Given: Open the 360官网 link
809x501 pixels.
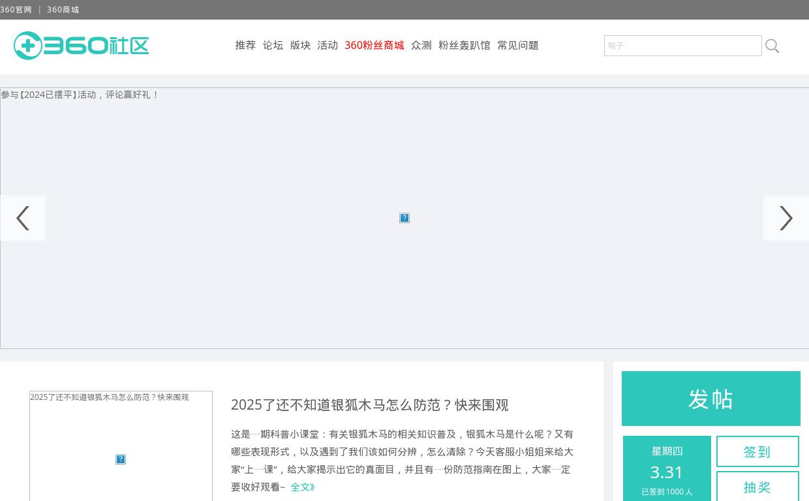Looking at the screenshot, I should 16,10.
